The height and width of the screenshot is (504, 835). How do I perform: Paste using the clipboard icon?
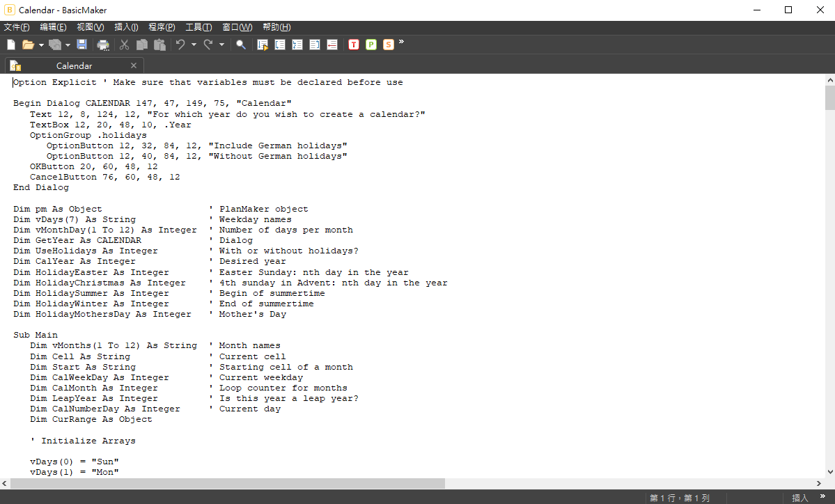point(159,45)
